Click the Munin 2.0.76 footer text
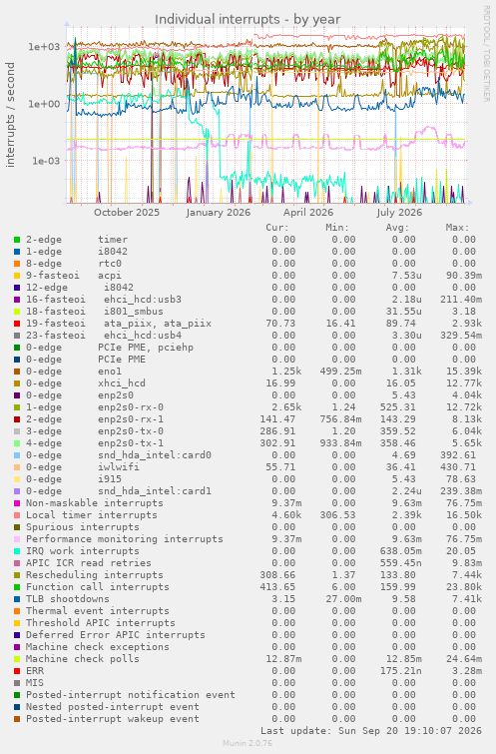The width and height of the screenshot is (496, 754). pos(248,743)
